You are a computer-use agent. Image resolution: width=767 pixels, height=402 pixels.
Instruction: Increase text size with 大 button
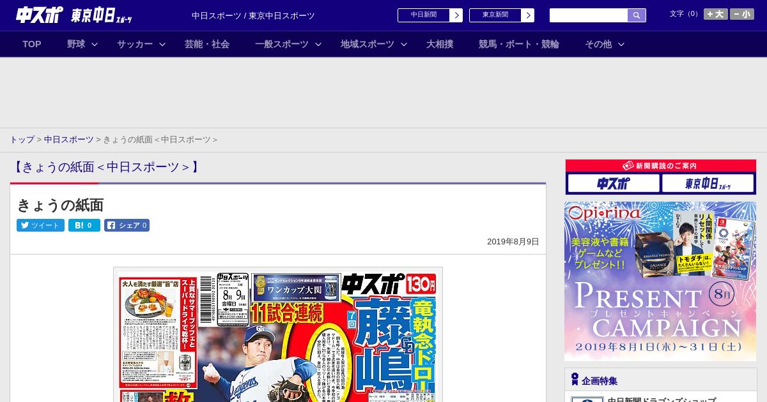[x=716, y=14]
